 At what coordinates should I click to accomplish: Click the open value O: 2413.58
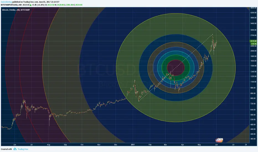50,5
